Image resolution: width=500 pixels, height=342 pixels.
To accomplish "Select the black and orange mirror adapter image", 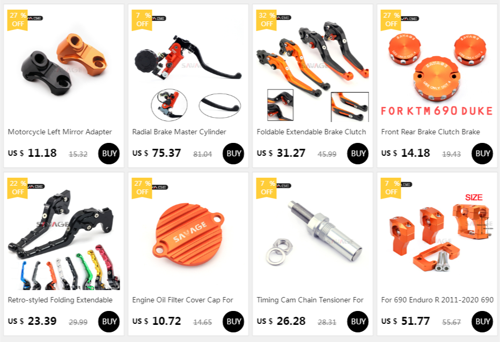I will click(64, 64).
